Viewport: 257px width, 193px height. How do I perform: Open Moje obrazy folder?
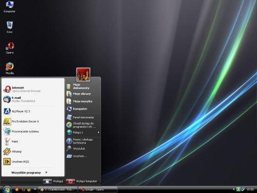(83, 94)
